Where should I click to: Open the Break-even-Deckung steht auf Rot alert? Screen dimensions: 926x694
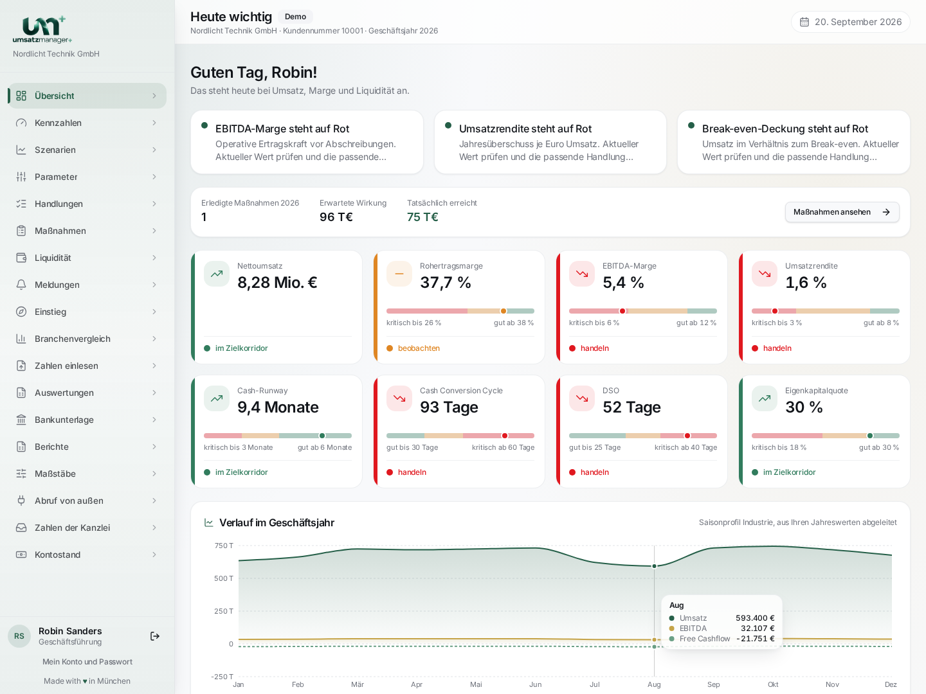(x=794, y=142)
